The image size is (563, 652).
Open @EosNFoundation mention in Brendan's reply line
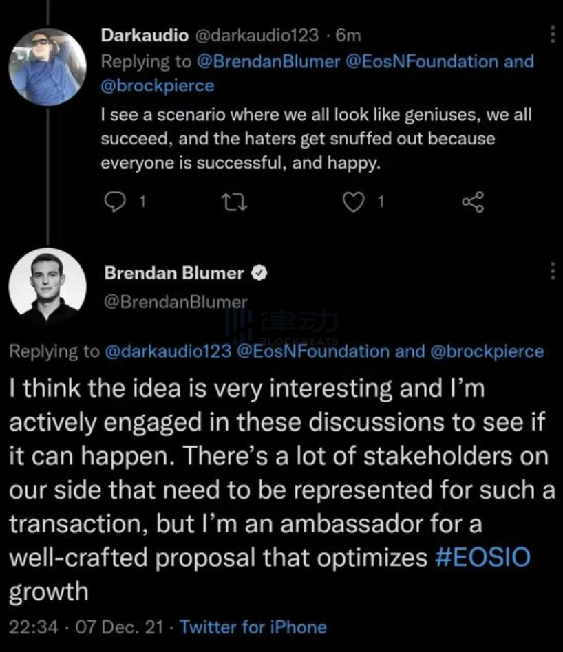click(x=312, y=351)
